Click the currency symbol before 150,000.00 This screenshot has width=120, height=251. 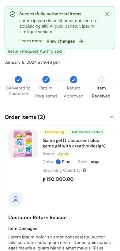click(44, 179)
